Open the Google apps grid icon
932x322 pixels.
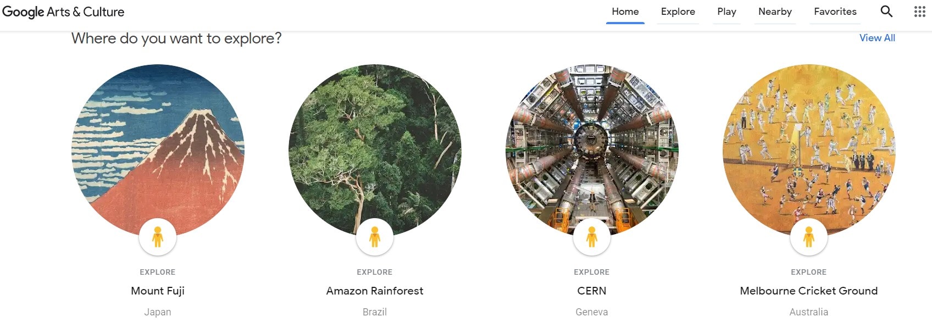920,12
